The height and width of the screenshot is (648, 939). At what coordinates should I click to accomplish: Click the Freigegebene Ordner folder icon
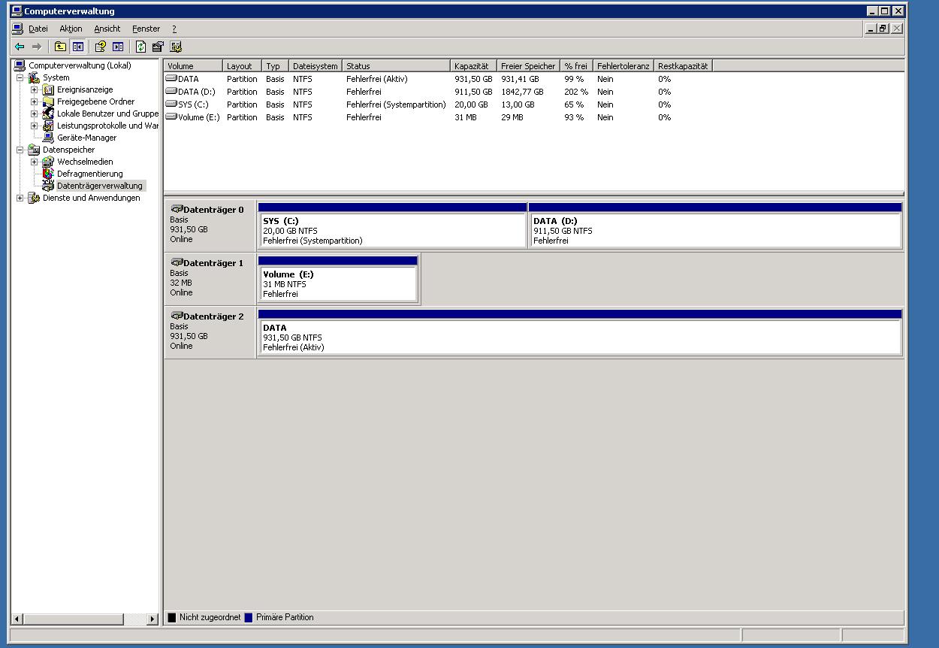click(48, 101)
